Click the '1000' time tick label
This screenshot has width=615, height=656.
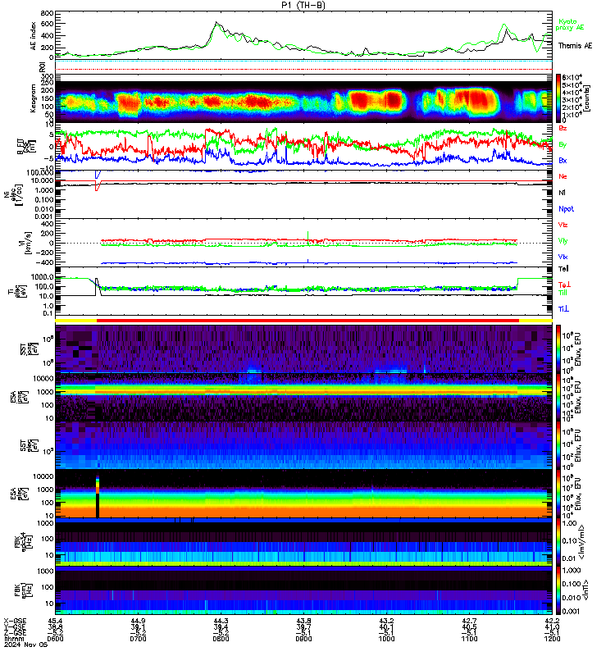click(386, 639)
